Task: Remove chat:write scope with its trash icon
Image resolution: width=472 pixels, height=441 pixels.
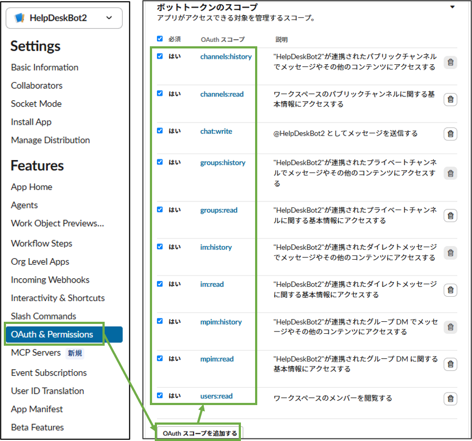Action: (x=450, y=134)
